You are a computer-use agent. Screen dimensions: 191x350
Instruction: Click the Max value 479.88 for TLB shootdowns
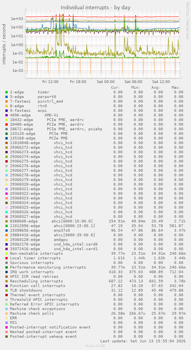coord(176,290)
